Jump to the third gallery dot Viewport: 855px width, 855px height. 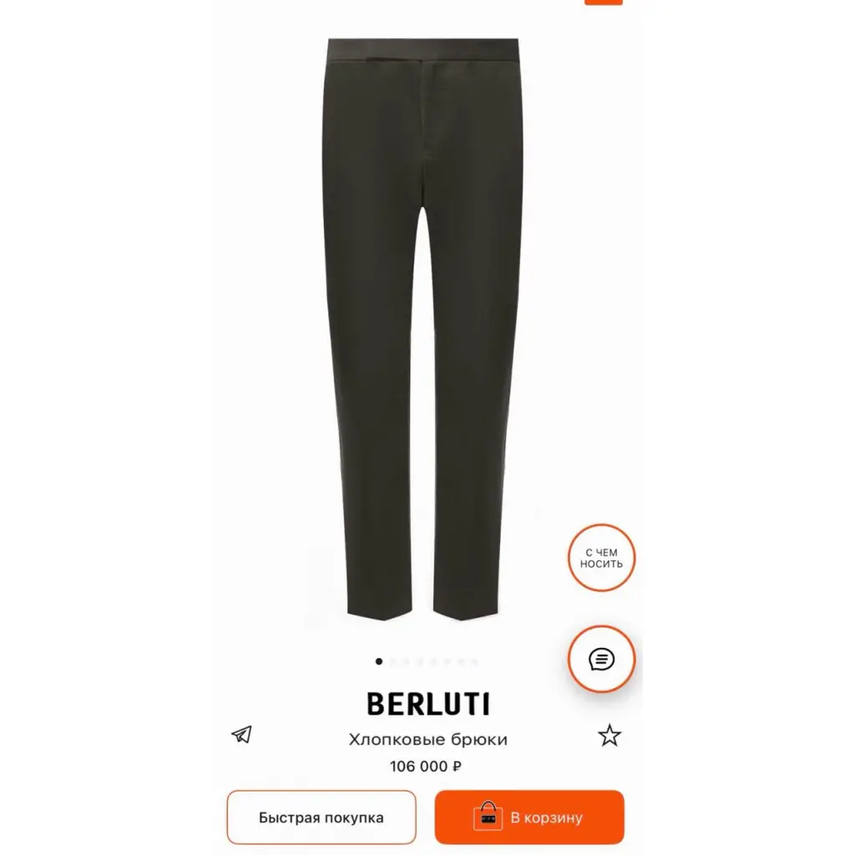coord(407,661)
